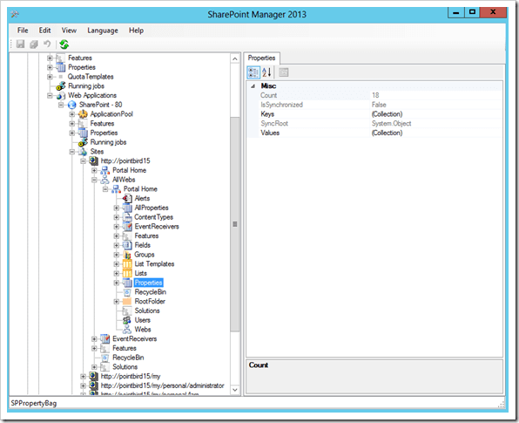The image size is (519, 423).
Task: Select the selected Properties node under Portal Home
Action: coord(149,283)
